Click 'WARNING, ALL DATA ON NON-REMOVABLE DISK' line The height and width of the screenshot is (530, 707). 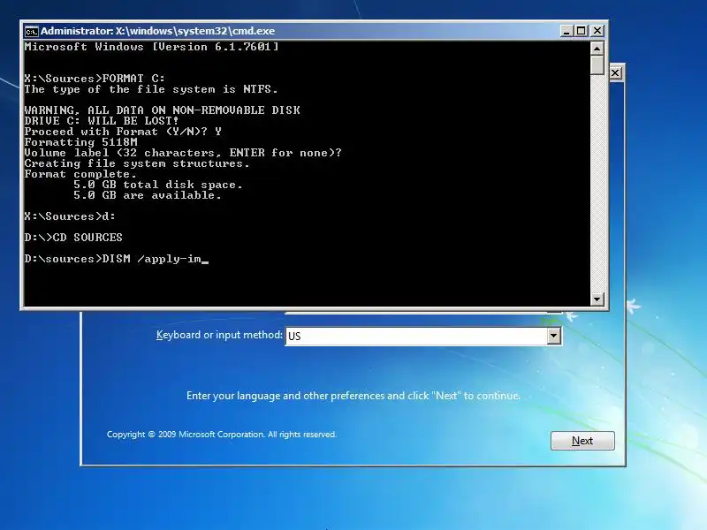pyautogui.click(x=163, y=110)
